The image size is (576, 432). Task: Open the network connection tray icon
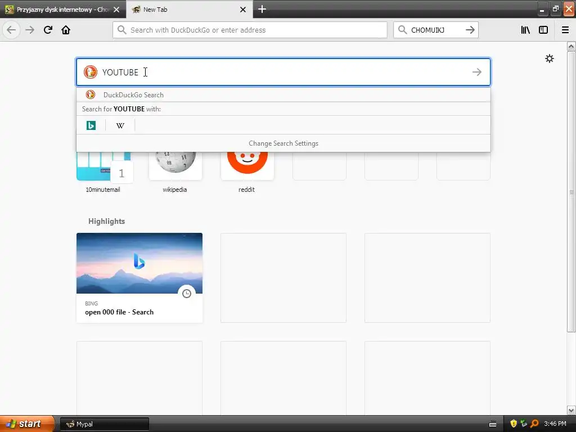pyautogui.click(x=524, y=424)
